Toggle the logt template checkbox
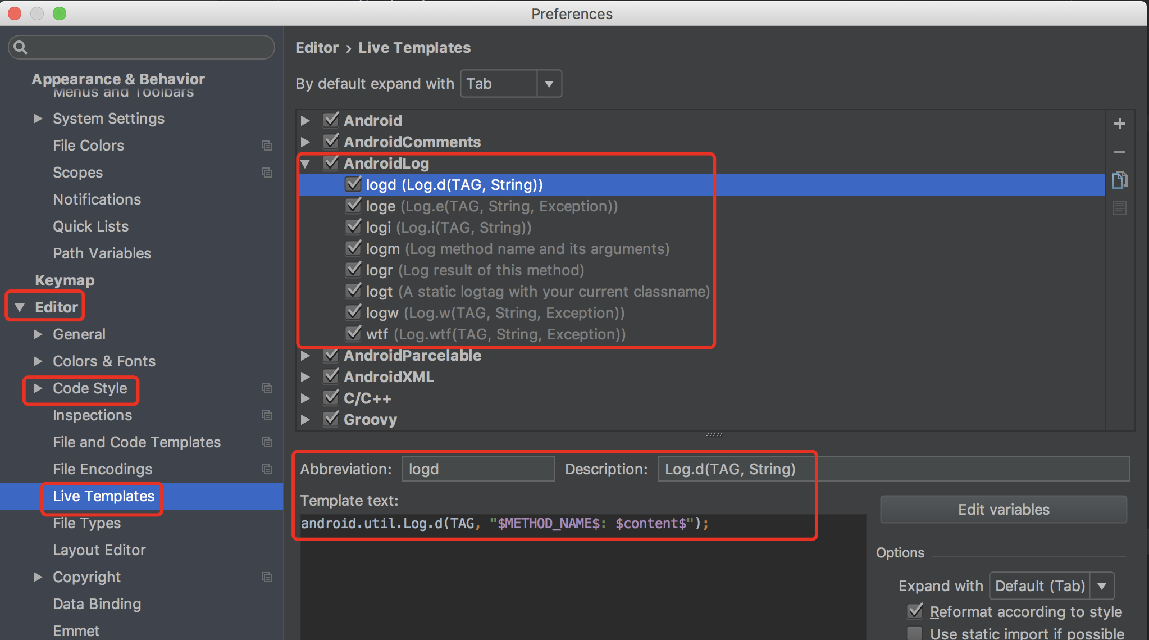Screen dimensions: 1149x640 click(353, 291)
